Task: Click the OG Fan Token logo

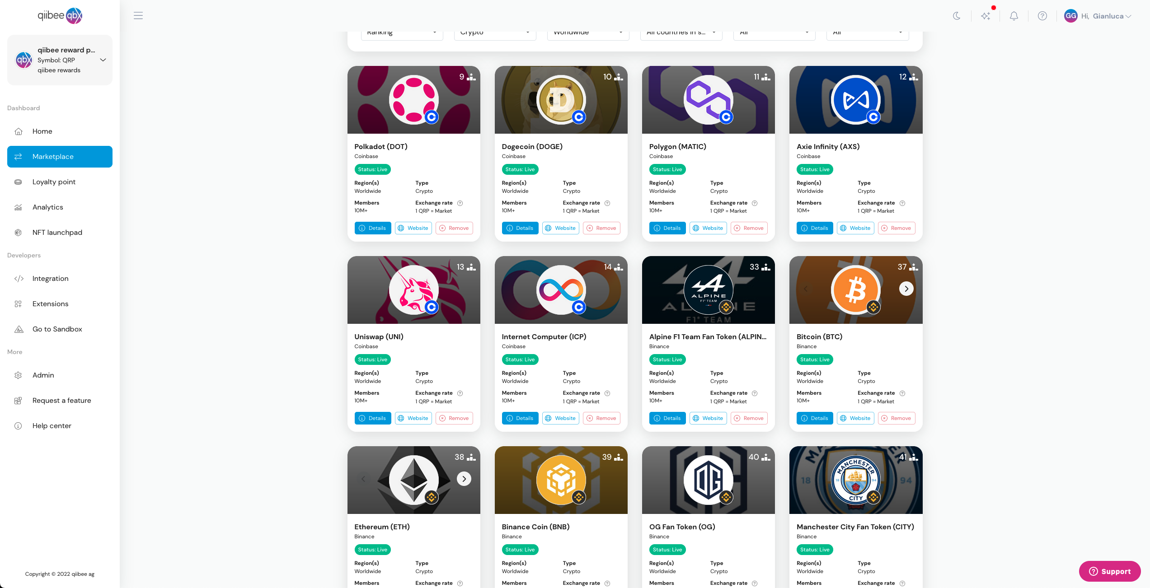Action: click(x=708, y=480)
